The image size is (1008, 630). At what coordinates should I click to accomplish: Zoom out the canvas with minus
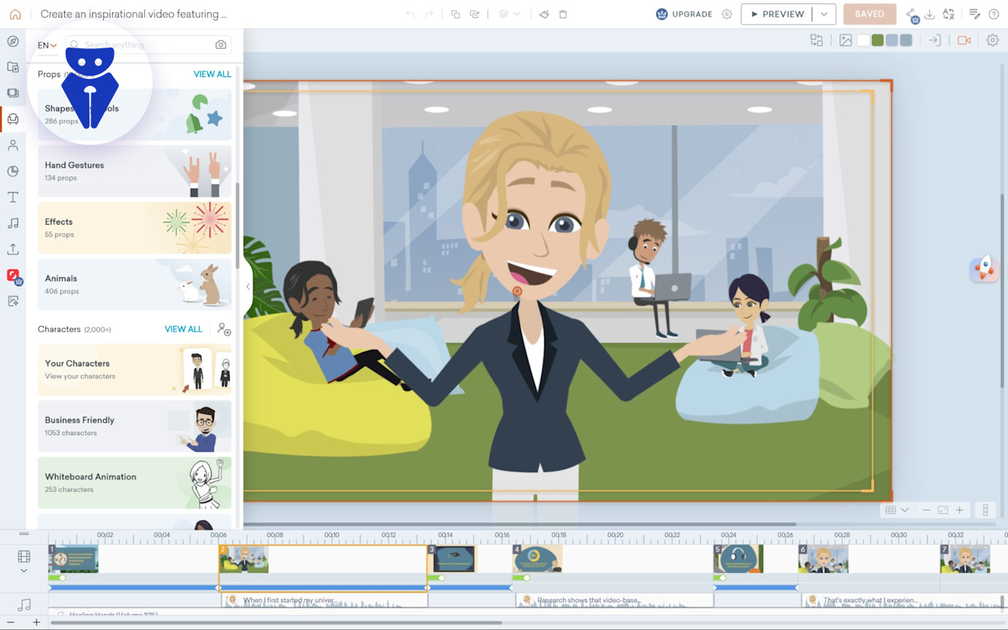927,510
